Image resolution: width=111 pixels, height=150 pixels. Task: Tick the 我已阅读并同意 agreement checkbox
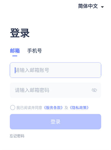tap(13, 107)
